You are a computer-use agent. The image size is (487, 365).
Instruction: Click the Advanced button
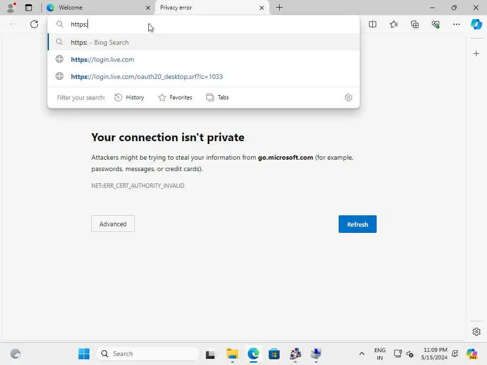(113, 224)
